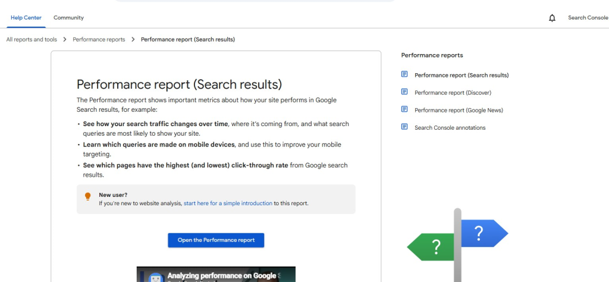The image size is (609, 282).
Task: Click document icon beside Search Console annotations
Action: [404, 127]
